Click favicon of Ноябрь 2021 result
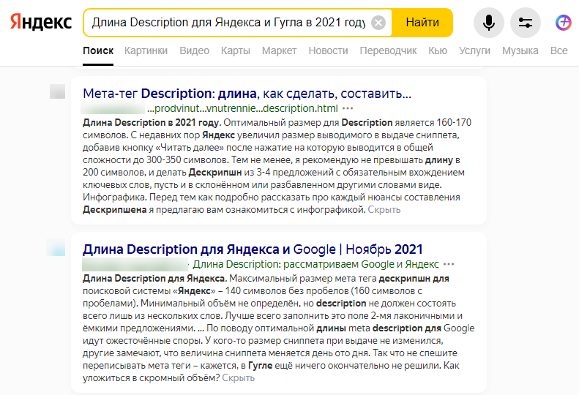The height and width of the screenshot is (395, 579). pyautogui.click(x=56, y=247)
